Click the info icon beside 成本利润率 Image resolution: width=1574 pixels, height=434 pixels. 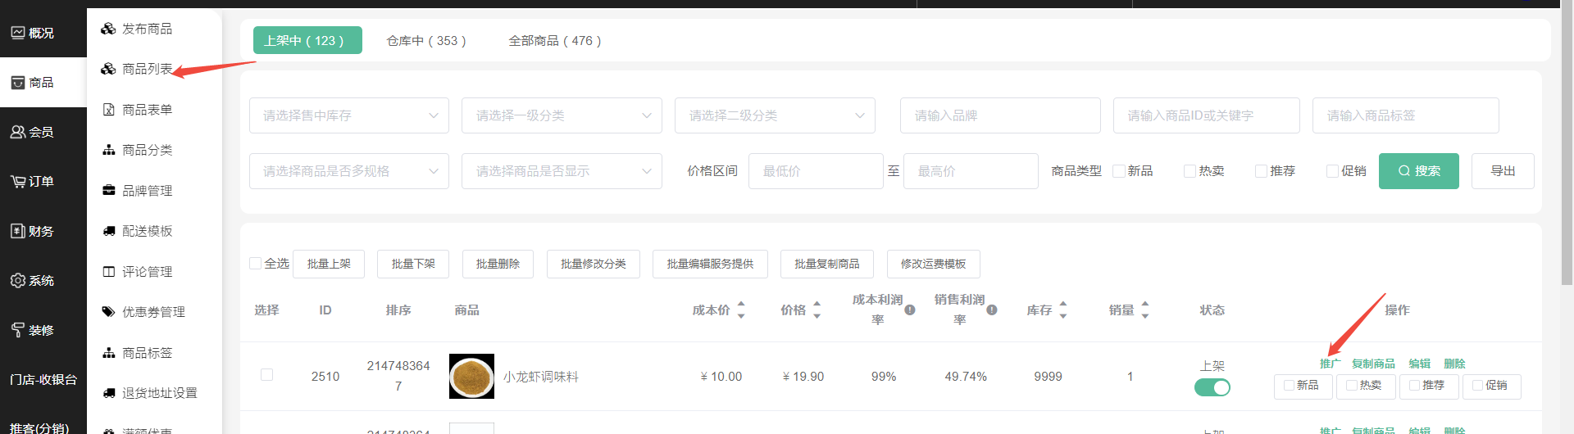click(910, 310)
